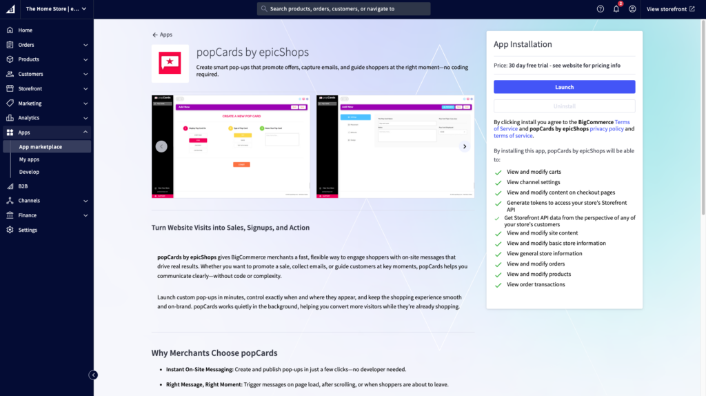This screenshot has height=396, width=706.
Task: Click the B2B icon in sidebar
Action: (x=10, y=186)
